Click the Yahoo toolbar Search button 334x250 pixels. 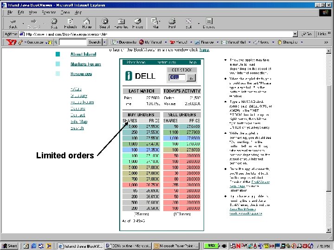(95, 42)
